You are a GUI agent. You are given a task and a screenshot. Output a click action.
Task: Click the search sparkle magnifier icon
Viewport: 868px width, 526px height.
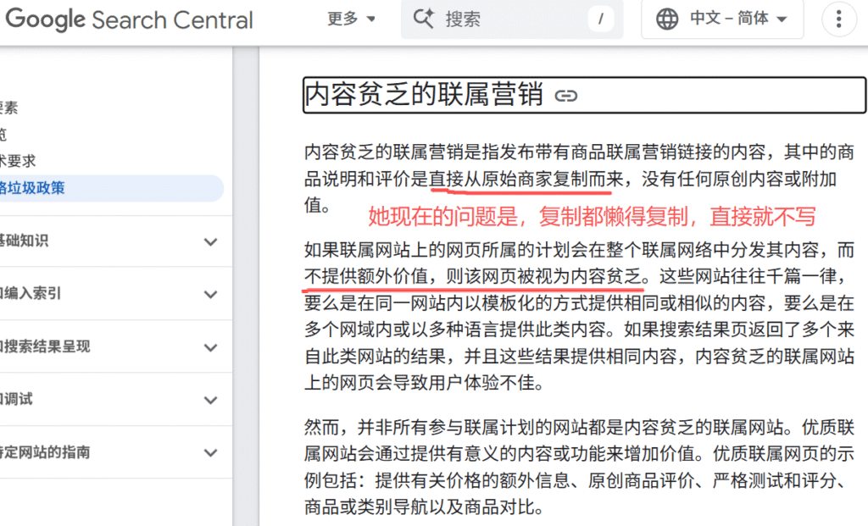pos(424,19)
